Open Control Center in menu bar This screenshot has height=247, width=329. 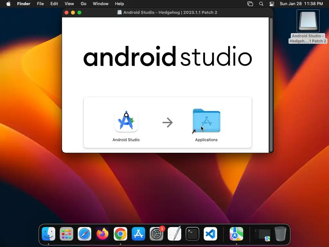tap(272, 4)
